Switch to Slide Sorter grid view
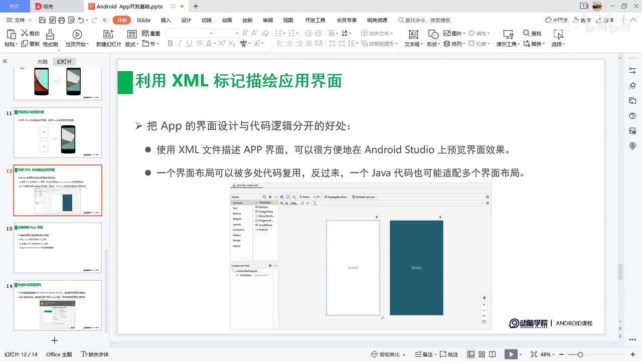 click(481, 354)
